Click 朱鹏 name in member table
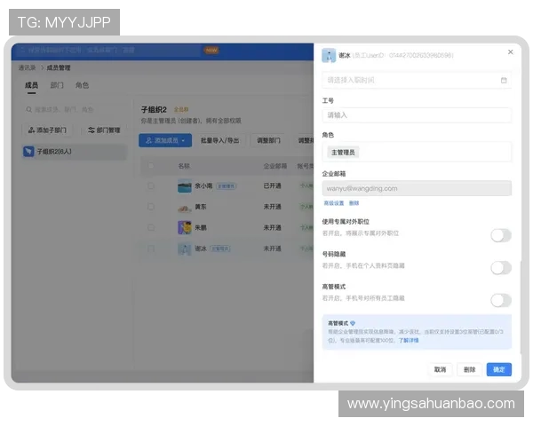This screenshot has height=426, width=533. (201, 227)
